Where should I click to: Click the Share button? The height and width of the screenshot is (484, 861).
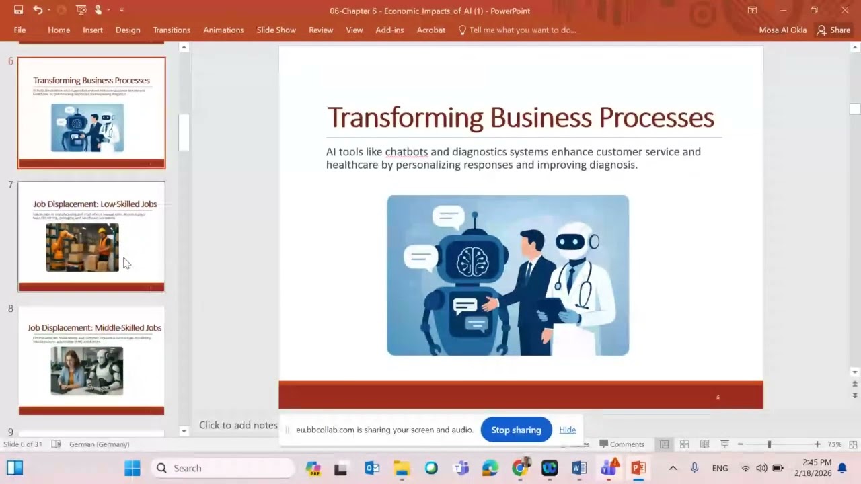833,30
